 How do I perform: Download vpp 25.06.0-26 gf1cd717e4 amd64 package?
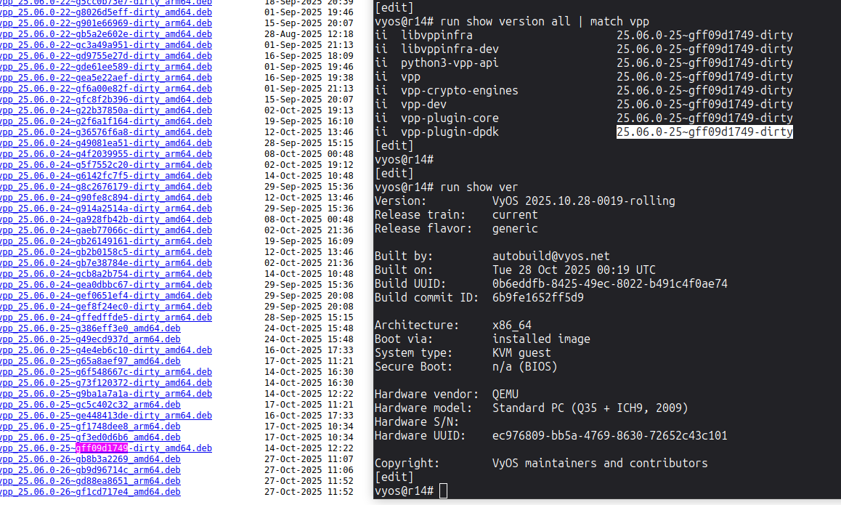coord(90,492)
